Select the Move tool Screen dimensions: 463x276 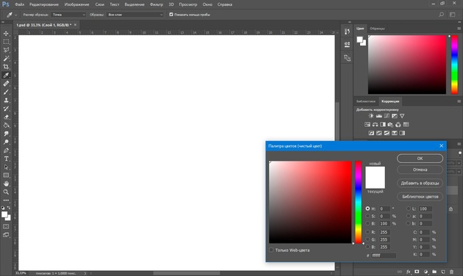click(x=6, y=34)
